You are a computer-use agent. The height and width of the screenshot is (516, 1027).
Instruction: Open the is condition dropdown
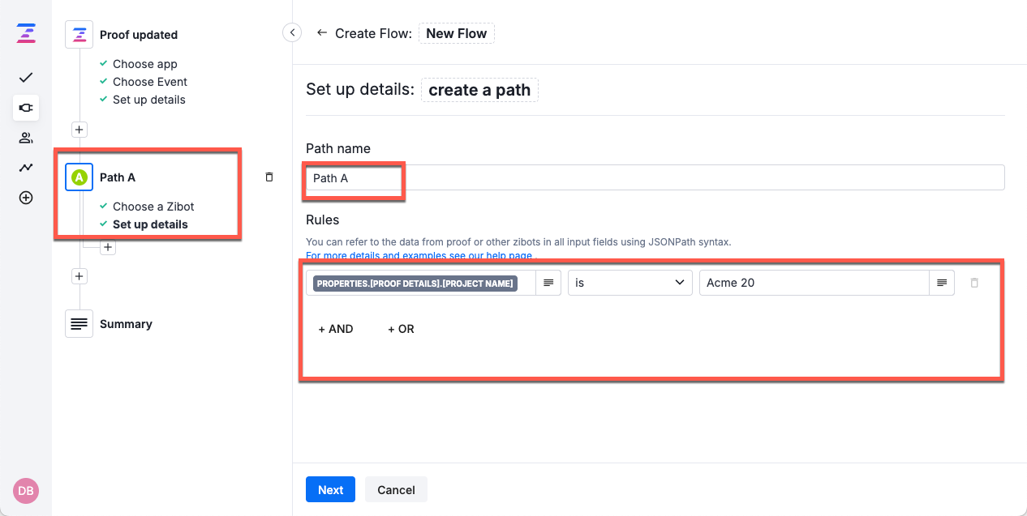[x=630, y=282]
